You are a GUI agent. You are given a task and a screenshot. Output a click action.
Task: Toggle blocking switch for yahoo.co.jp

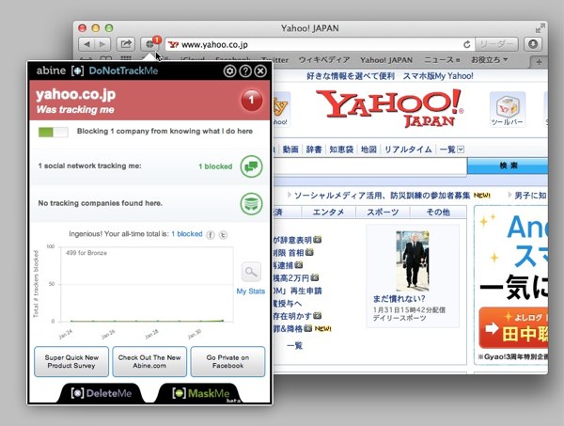(54, 132)
